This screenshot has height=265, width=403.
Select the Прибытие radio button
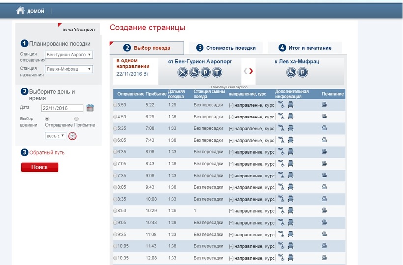click(x=76, y=118)
